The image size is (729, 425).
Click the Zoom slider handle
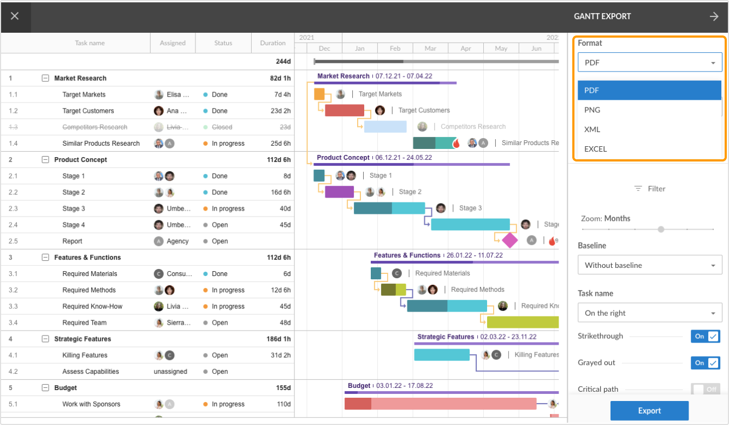coord(661,230)
